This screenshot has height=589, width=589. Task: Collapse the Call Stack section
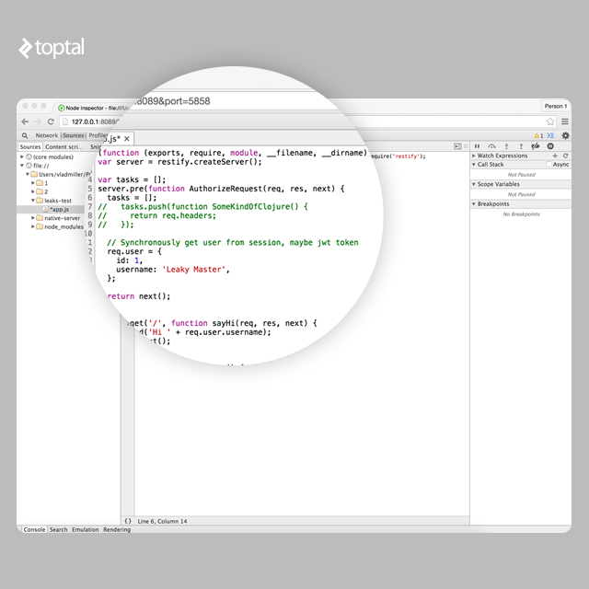pos(474,165)
